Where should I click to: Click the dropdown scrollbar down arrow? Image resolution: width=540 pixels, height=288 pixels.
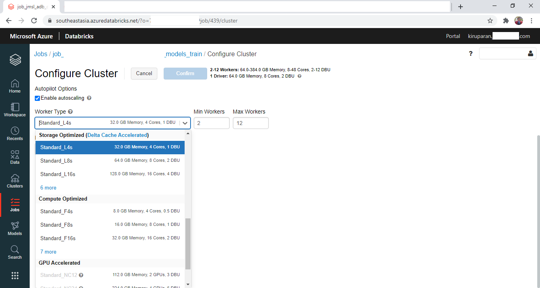click(188, 284)
